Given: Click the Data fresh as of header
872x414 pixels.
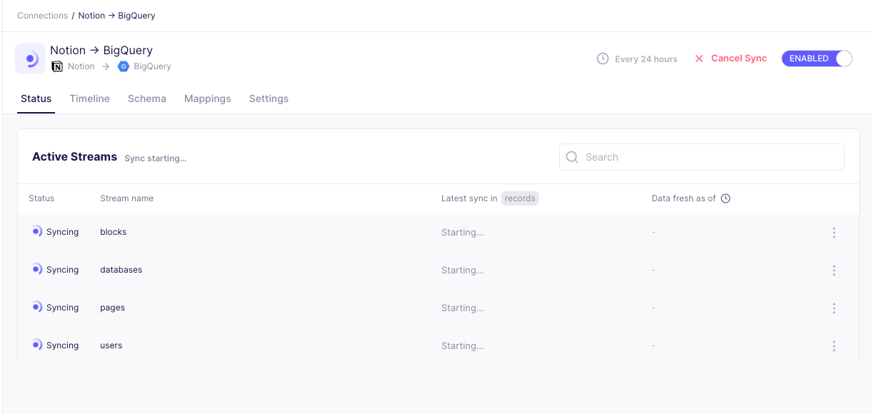Looking at the screenshot, I should tap(683, 198).
